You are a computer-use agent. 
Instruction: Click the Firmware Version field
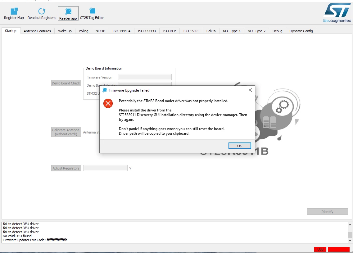145,77
